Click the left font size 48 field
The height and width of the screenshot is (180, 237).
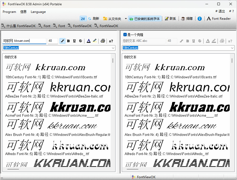(x=53, y=41)
